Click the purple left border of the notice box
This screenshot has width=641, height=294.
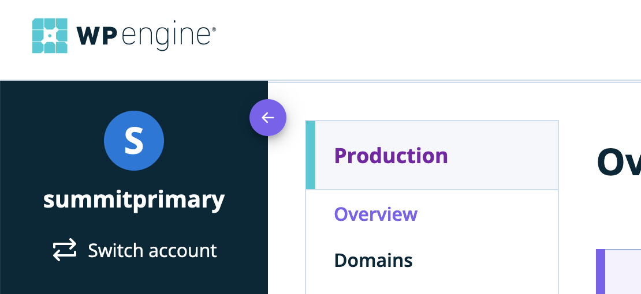click(x=601, y=272)
